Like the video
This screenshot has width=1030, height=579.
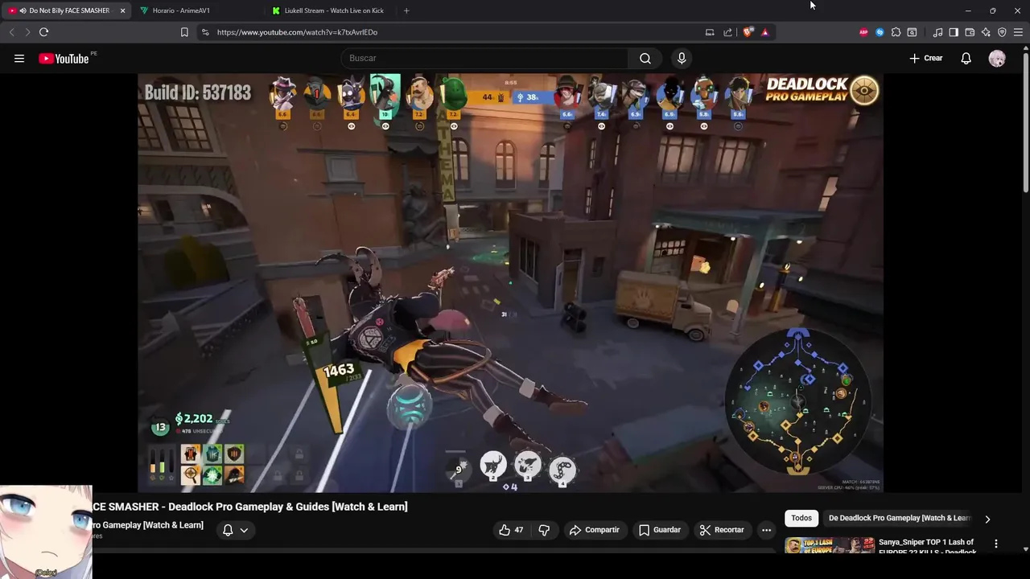(511, 530)
